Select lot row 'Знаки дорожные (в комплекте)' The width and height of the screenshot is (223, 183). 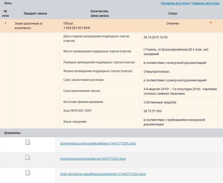pyautogui.click(x=111, y=26)
